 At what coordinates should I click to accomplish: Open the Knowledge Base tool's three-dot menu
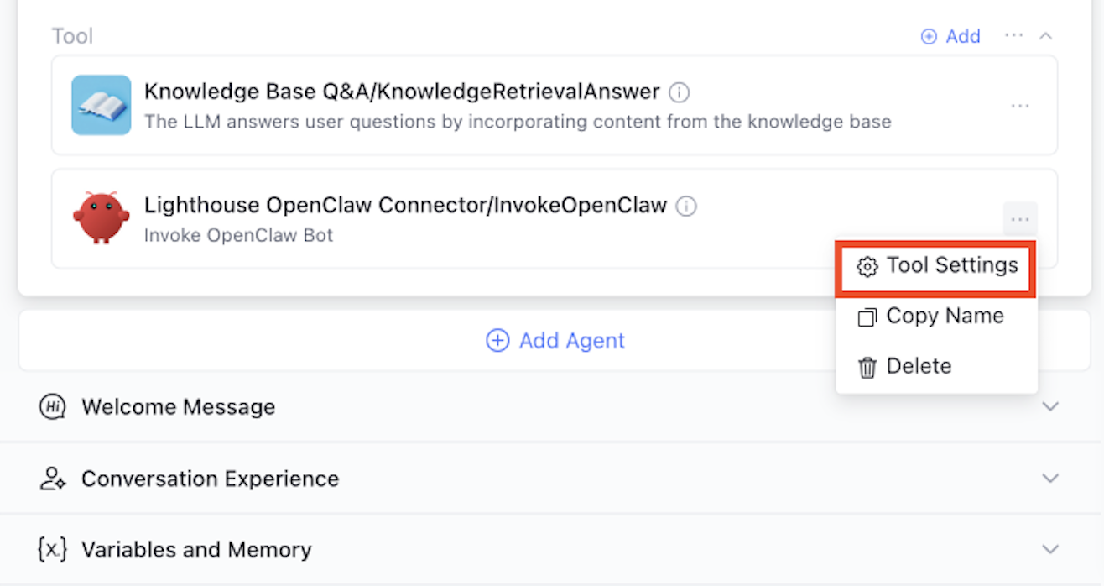(x=1019, y=107)
